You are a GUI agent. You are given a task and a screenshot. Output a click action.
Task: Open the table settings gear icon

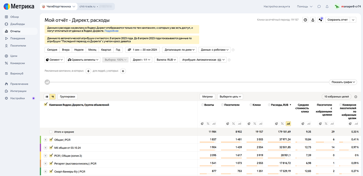point(356,97)
